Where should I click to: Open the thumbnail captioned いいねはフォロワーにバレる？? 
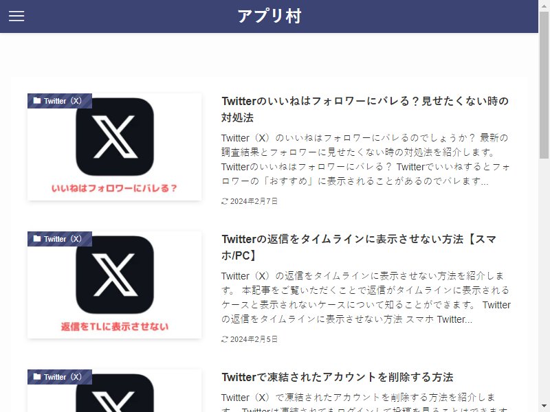(114, 147)
